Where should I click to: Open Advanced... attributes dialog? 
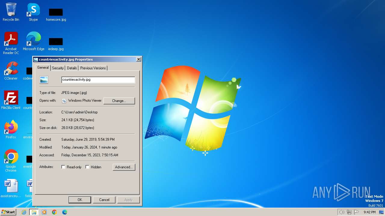[x=124, y=167]
